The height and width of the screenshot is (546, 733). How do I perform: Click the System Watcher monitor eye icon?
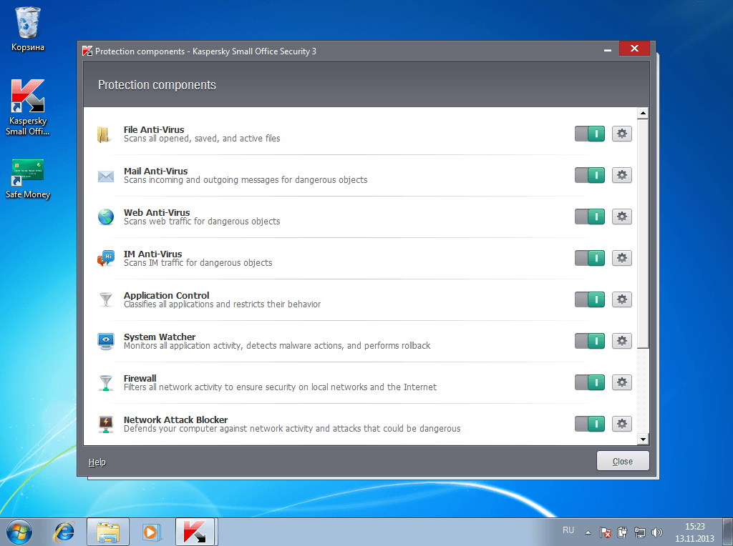click(x=106, y=341)
